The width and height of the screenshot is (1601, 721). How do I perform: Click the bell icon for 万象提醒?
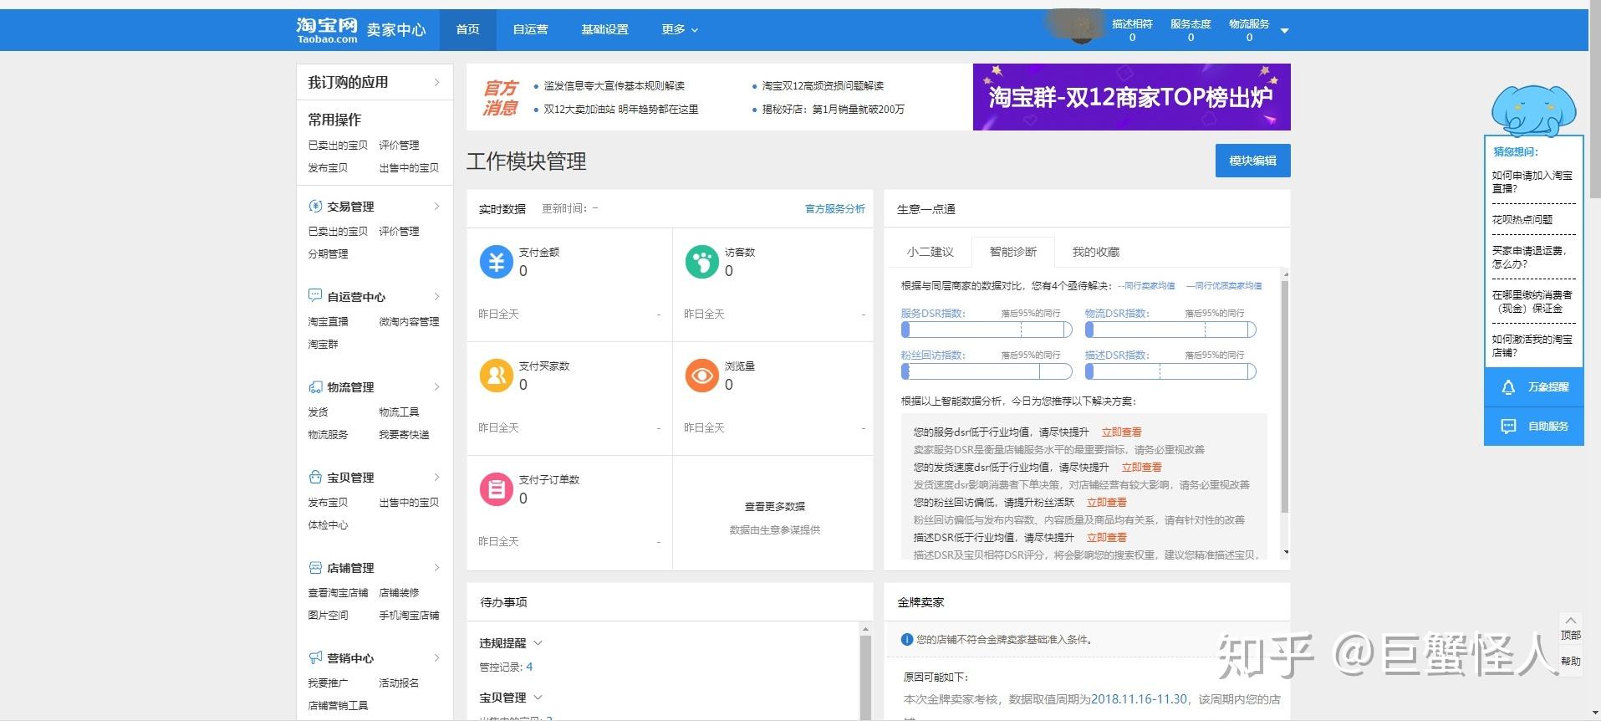1508,387
